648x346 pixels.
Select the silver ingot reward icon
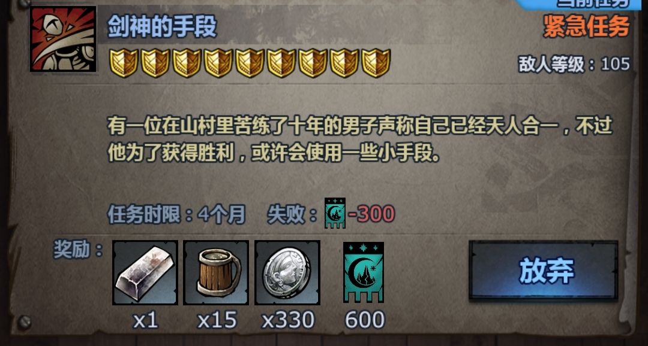[145, 272]
